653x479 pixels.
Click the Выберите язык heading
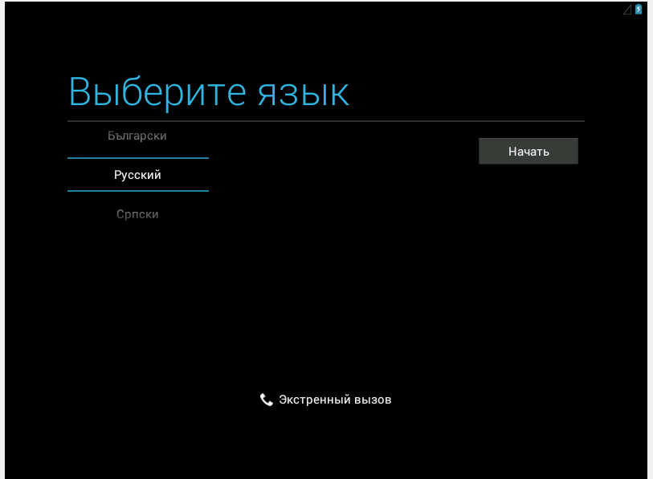coord(209,92)
